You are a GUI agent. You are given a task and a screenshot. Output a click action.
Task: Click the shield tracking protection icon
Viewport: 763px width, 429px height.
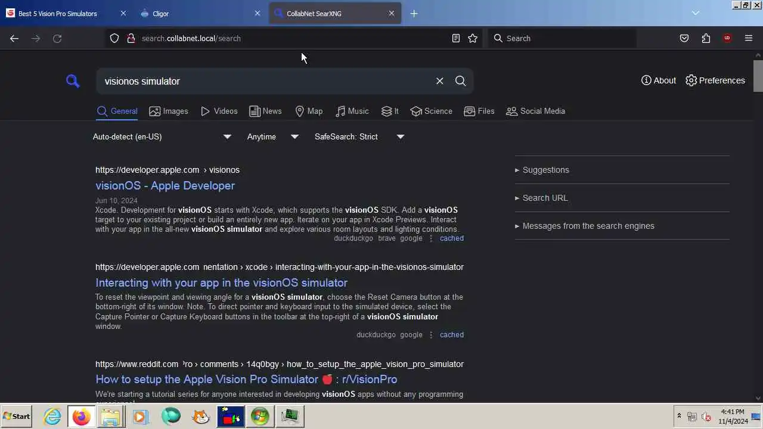[114, 38]
